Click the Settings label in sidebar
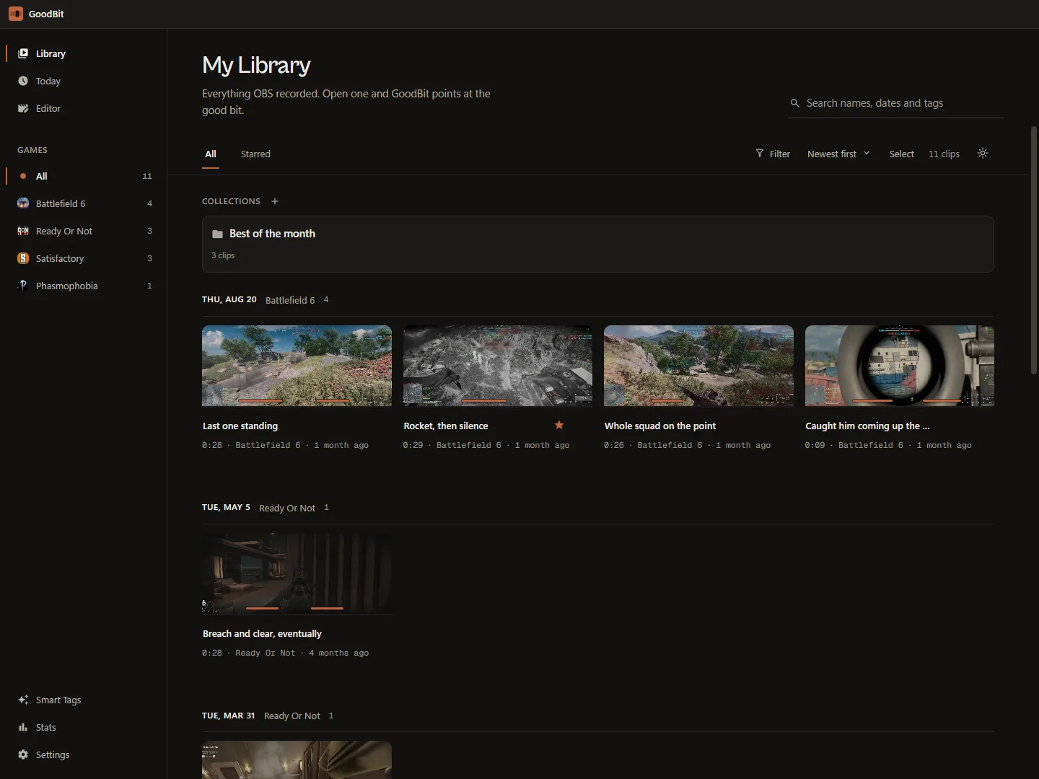The image size is (1039, 779). point(53,754)
